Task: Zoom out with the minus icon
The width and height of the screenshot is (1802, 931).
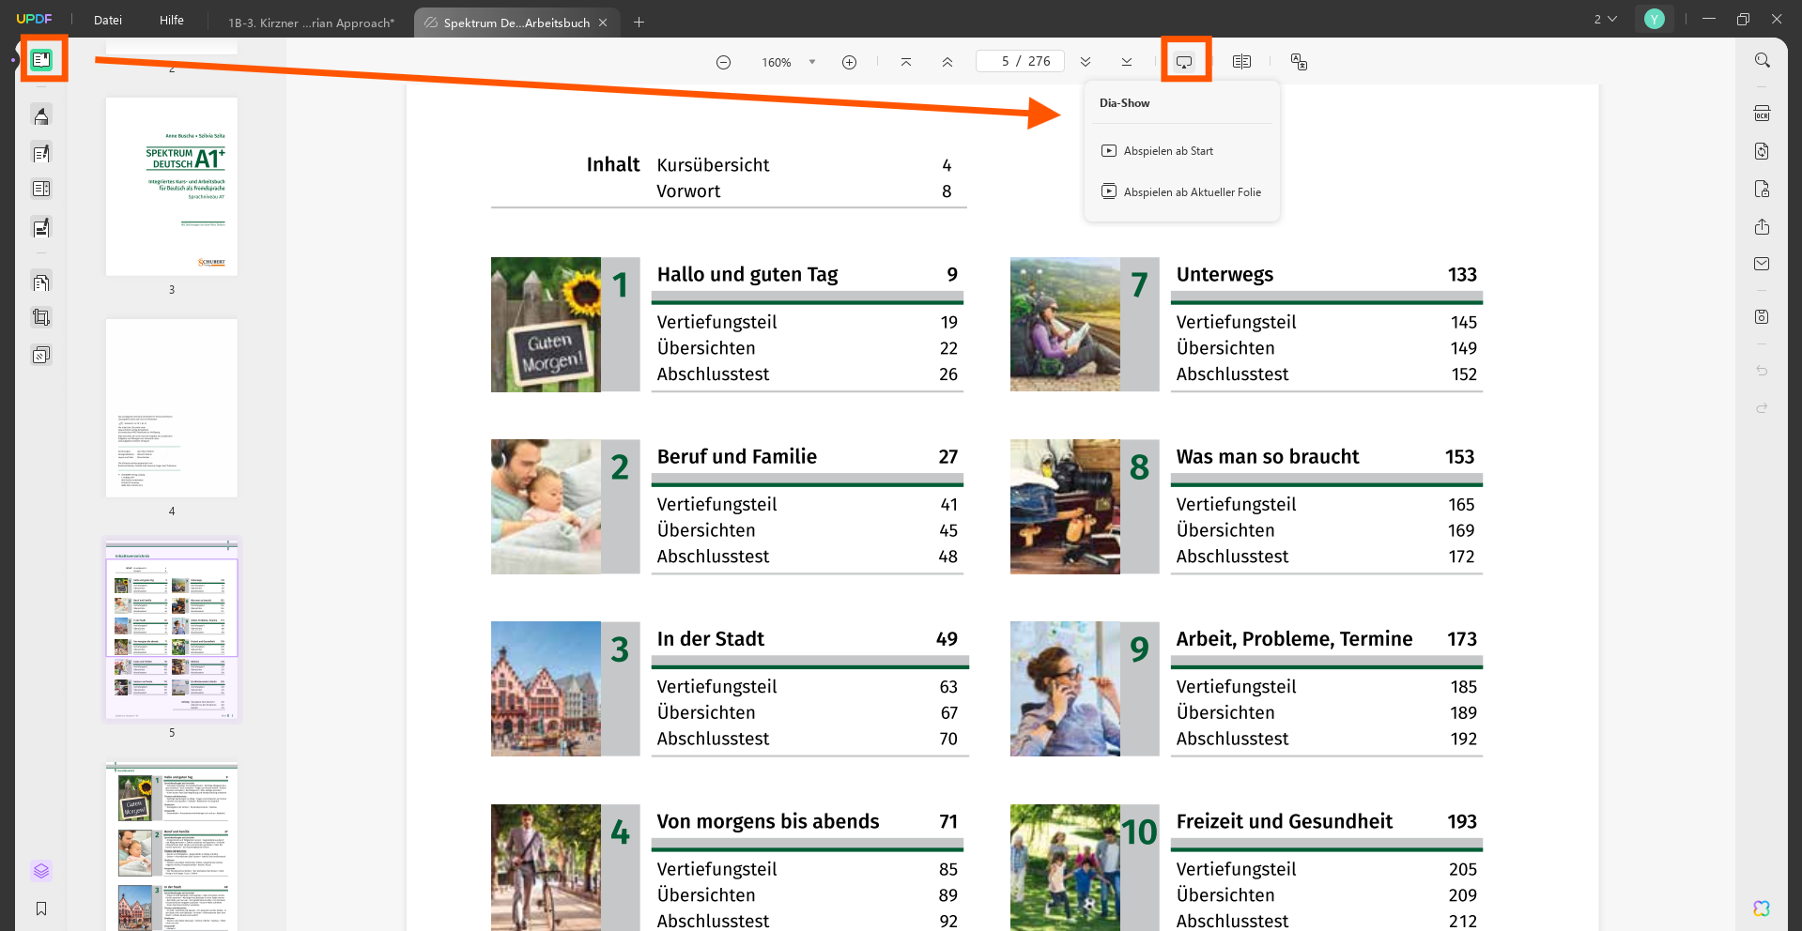Action: 723,62
